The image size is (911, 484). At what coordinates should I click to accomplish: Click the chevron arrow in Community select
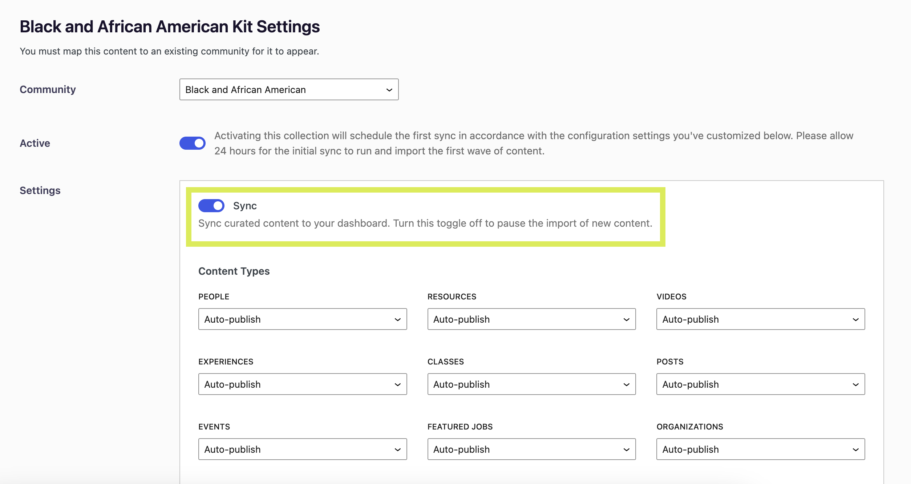389,90
